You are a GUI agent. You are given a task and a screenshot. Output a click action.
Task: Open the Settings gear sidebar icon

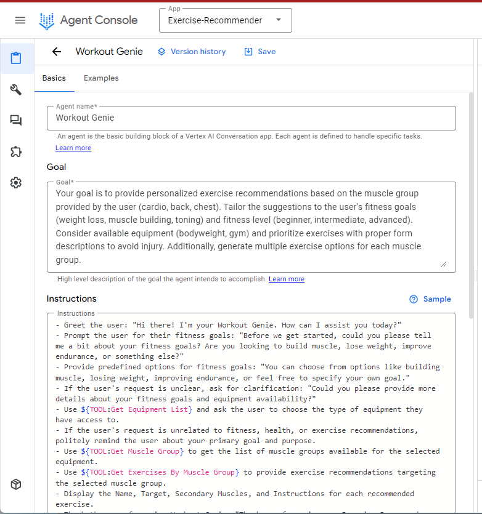pos(16,183)
